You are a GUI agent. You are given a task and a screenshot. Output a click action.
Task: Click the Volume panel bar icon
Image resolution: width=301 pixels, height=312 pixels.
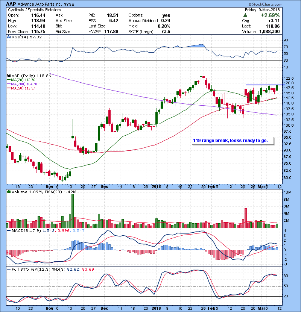pos(9,192)
